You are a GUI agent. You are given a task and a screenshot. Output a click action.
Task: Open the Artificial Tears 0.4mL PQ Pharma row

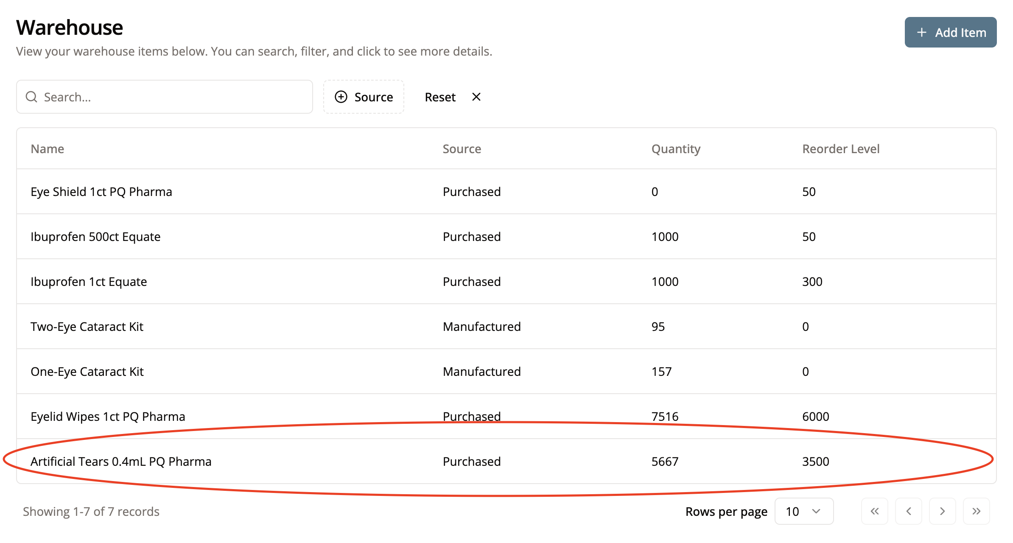coord(121,461)
